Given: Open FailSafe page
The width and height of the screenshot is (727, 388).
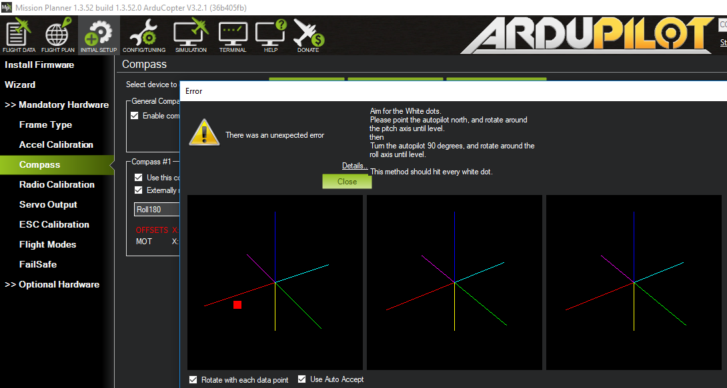Looking at the screenshot, I should pos(38,264).
